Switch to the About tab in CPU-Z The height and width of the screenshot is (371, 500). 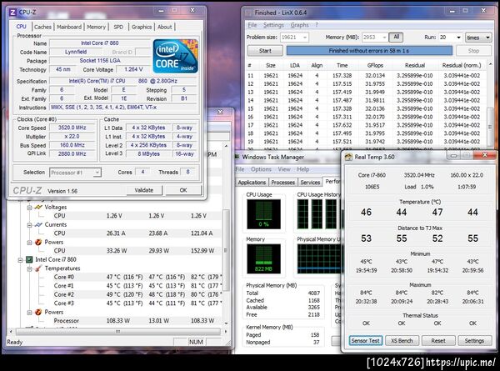(x=165, y=28)
